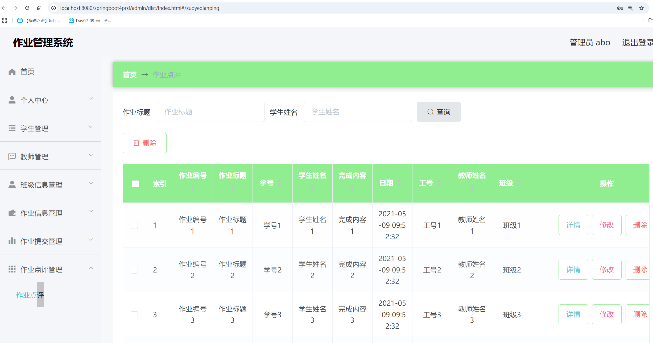Check the checkbox for row 3
653x343 pixels.
click(x=134, y=315)
